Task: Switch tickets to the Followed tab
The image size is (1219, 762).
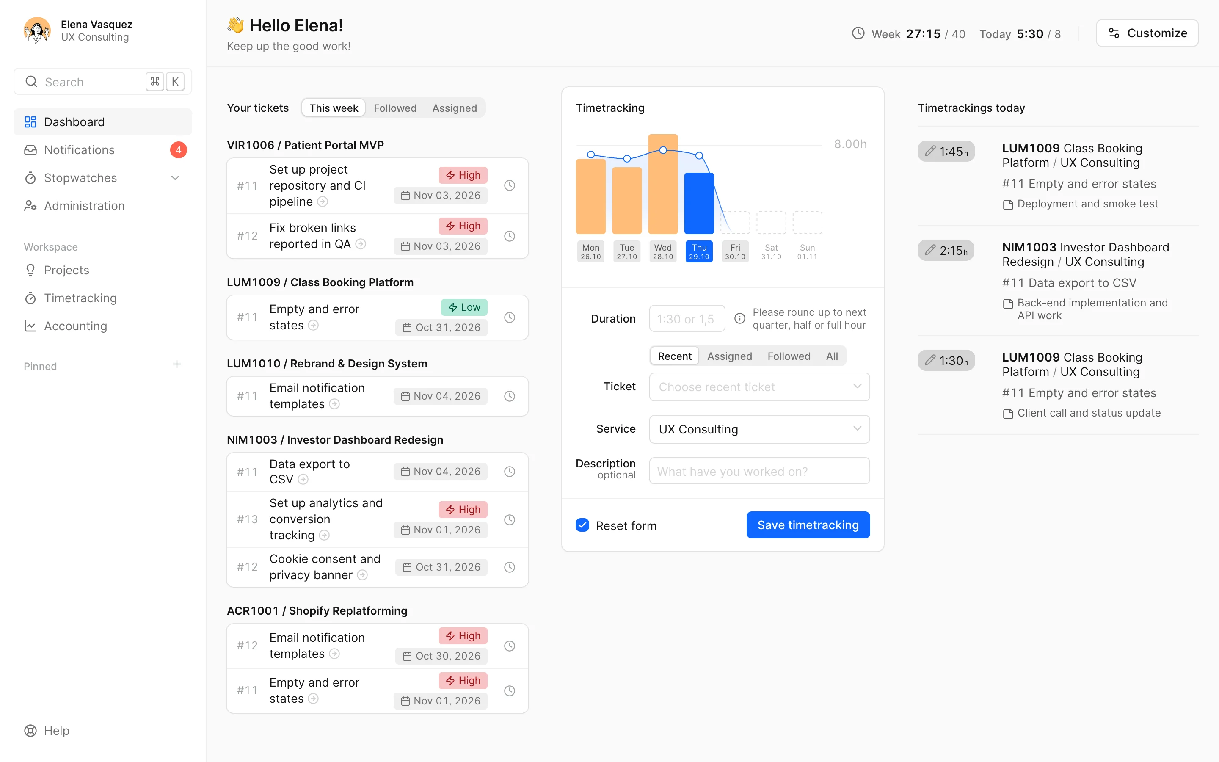Action: pyautogui.click(x=395, y=108)
